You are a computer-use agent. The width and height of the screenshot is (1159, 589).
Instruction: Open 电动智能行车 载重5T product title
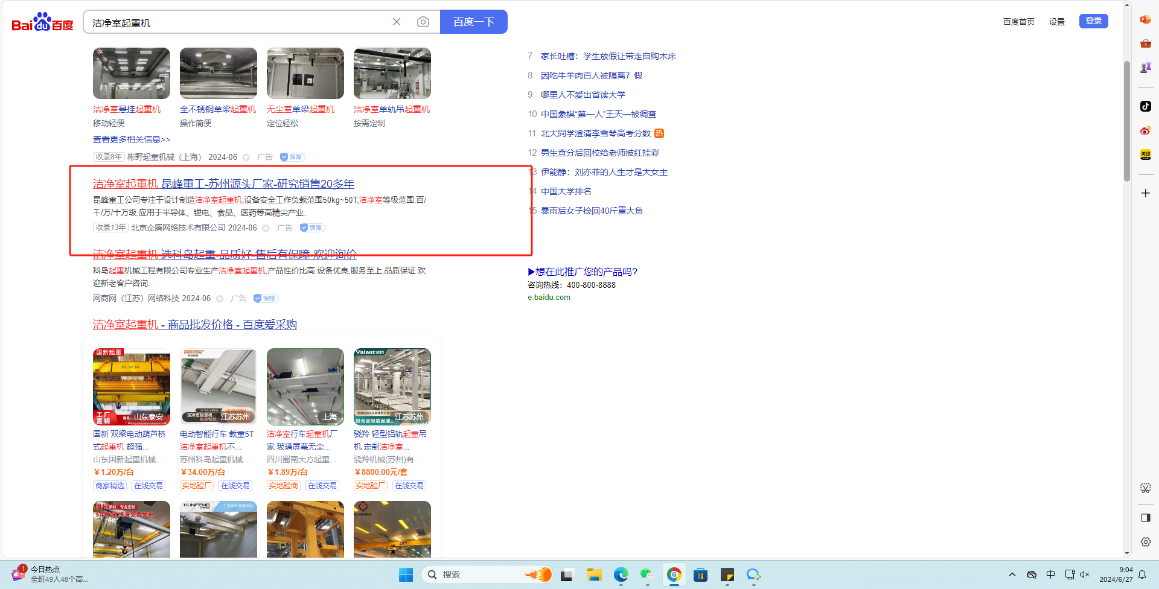pyautogui.click(x=217, y=441)
